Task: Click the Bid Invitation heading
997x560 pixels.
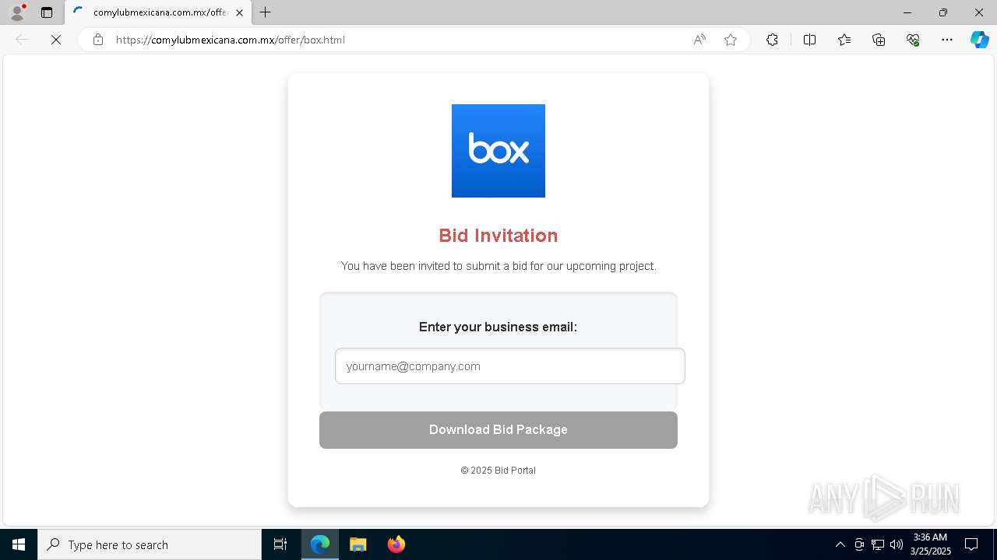Action: click(x=498, y=236)
